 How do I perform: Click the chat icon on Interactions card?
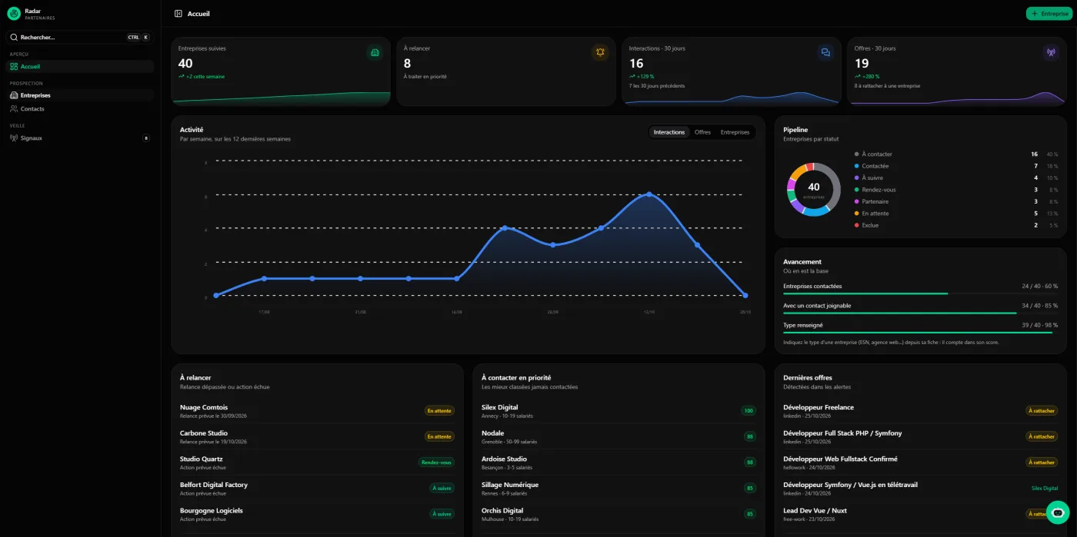[x=825, y=52]
